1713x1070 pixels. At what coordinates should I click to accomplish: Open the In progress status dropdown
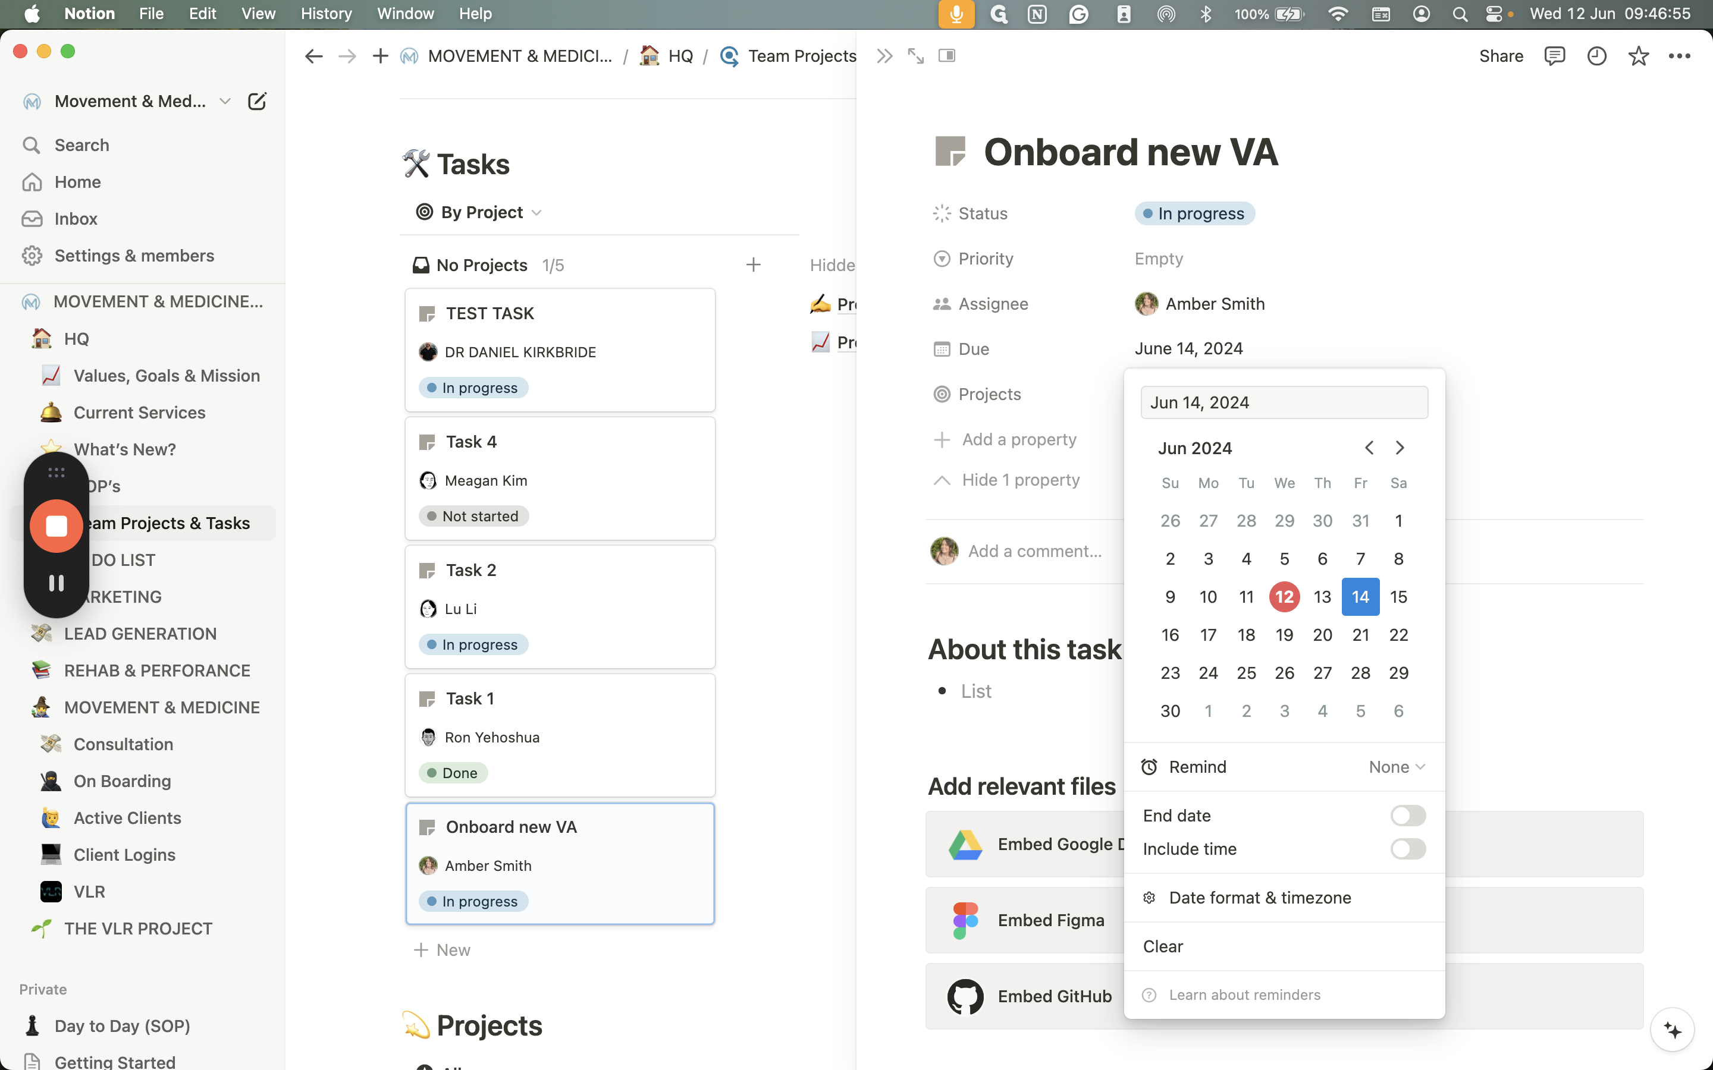(1194, 214)
